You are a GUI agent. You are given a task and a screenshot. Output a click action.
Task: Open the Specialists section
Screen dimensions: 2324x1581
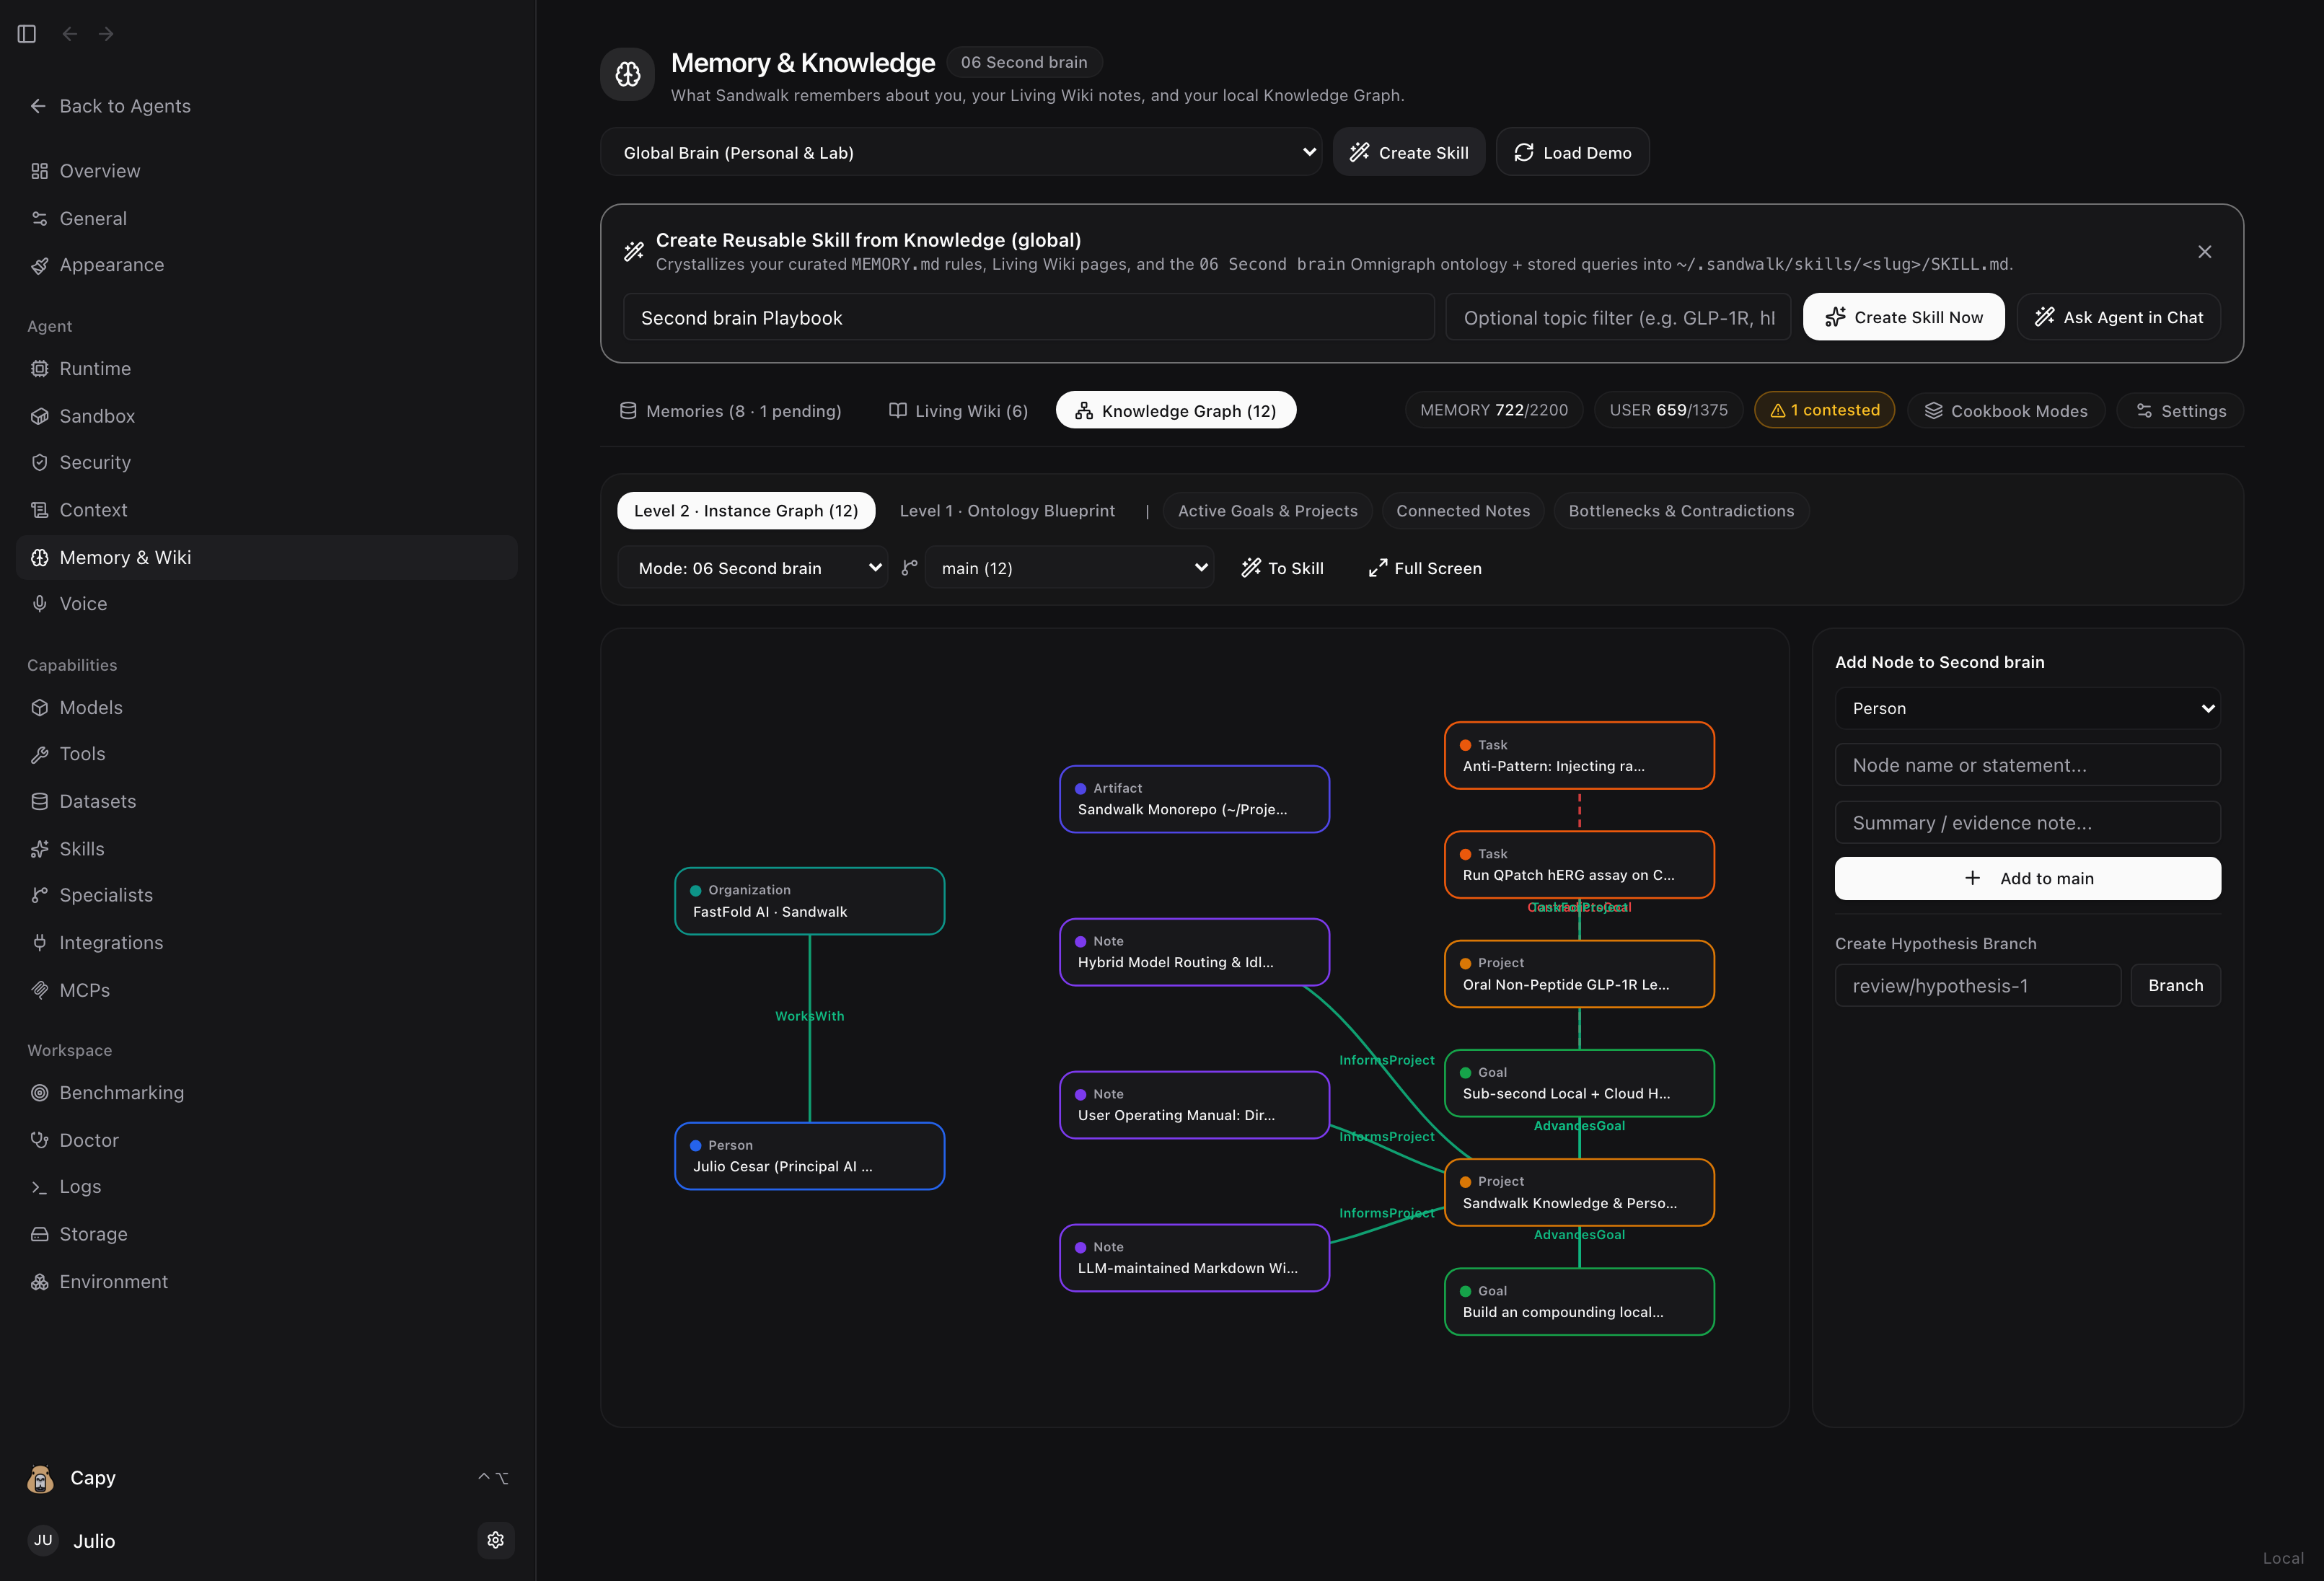coord(266,895)
